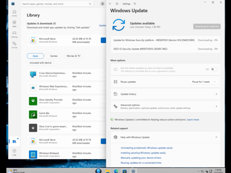
Task: Open Learn more carbon emissions link
Action: (x=193, y=120)
